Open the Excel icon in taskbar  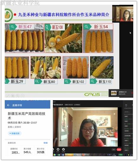click(59, 155)
